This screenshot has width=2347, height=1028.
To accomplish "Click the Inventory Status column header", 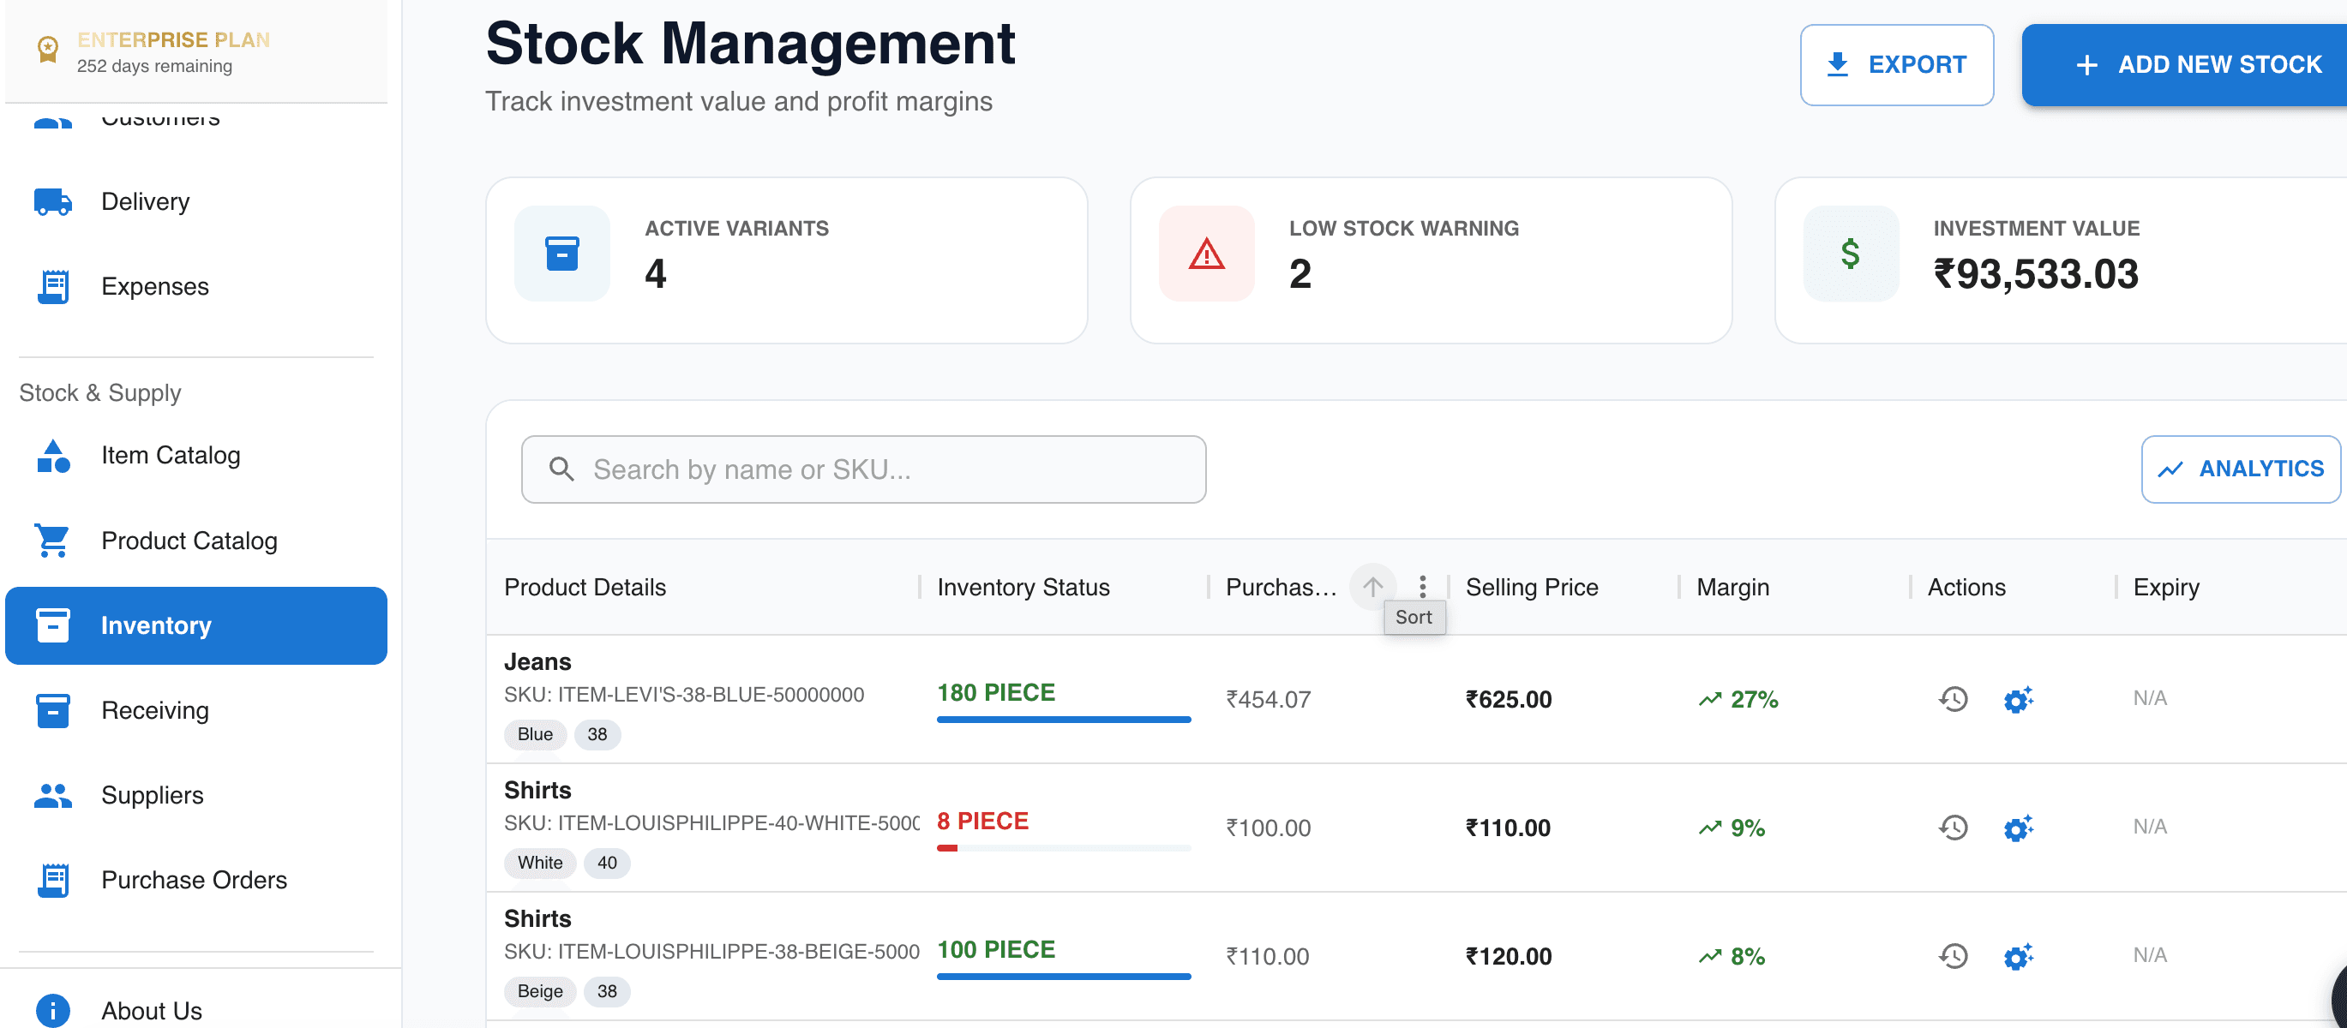I will (1023, 588).
